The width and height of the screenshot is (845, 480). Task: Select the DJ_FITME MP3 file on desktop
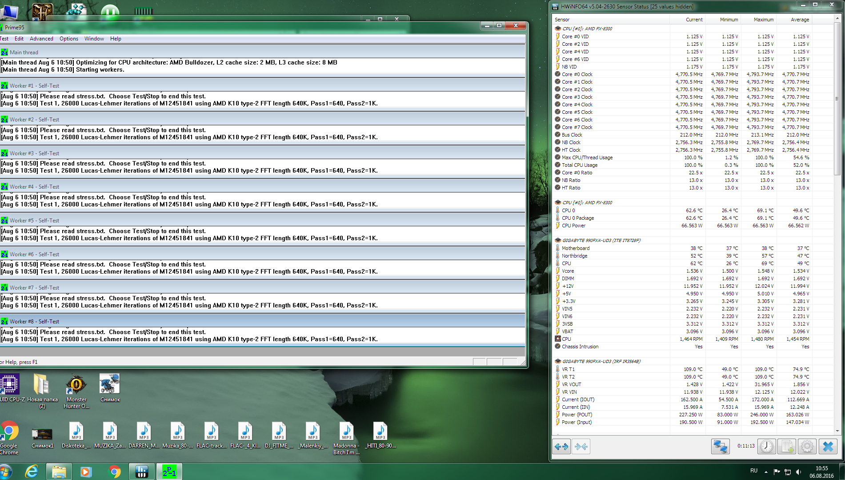[x=279, y=435]
